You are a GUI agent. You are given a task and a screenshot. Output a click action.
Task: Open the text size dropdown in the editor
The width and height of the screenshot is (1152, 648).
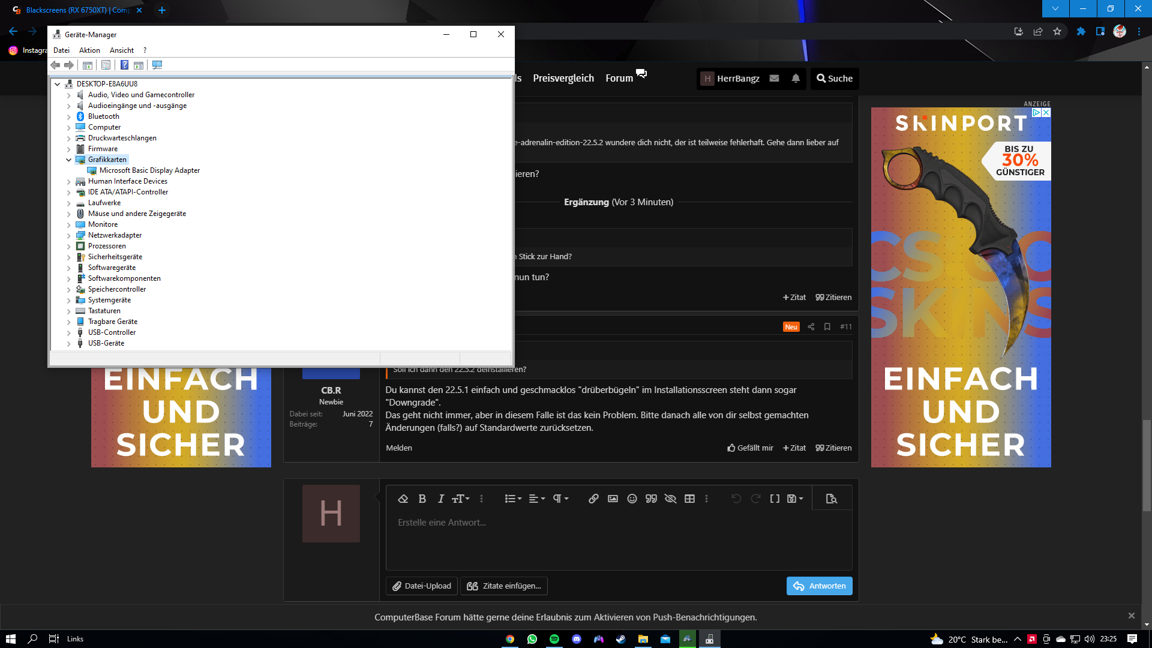point(460,499)
